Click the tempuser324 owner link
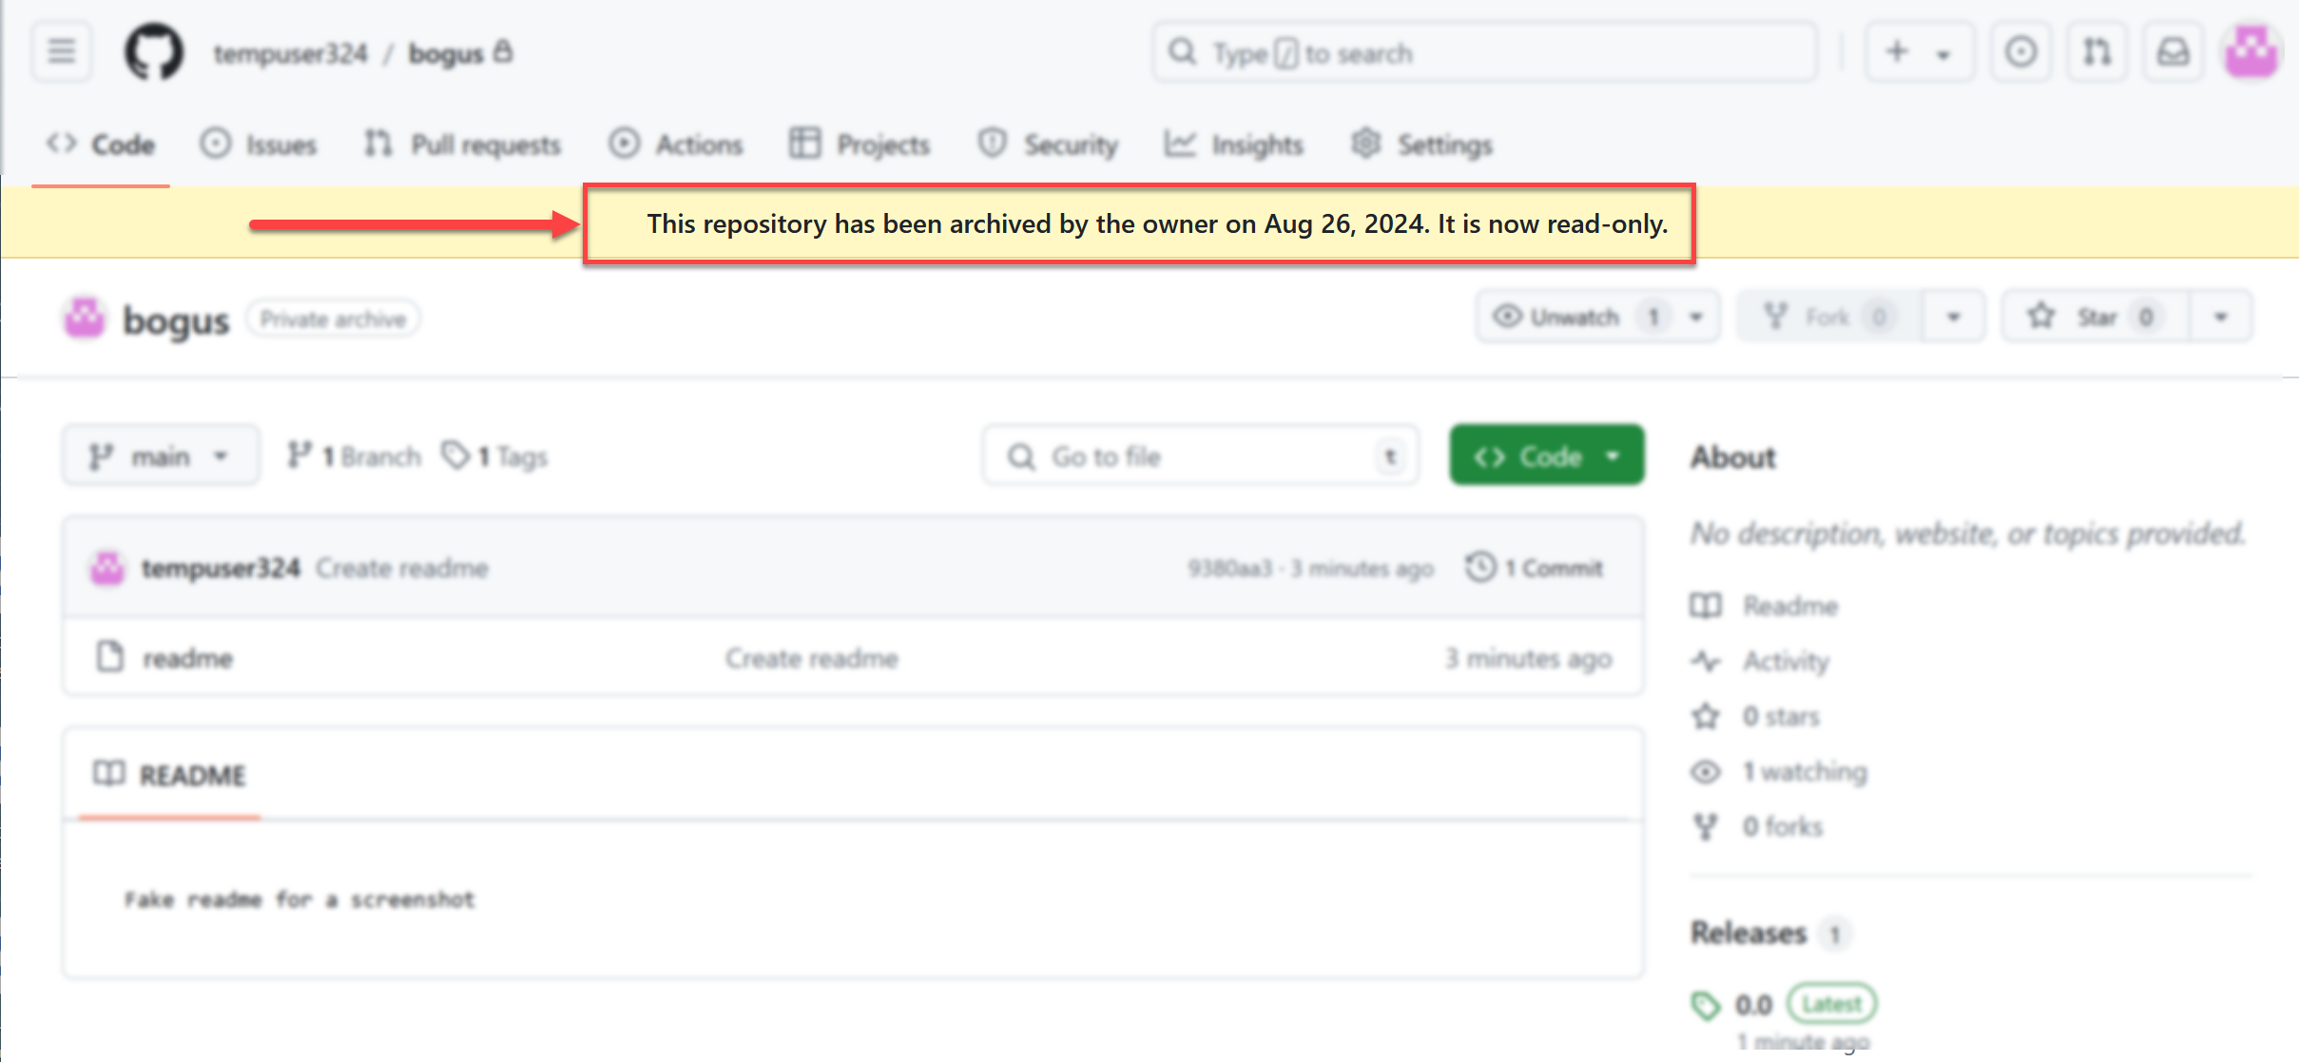 pos(290,53)
